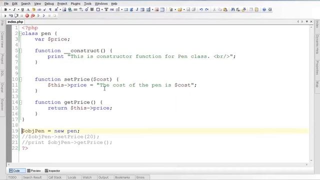This screenshot has height=180, width=320.
Task: Open the Windows menu
Action: click(x=101, y=3)
